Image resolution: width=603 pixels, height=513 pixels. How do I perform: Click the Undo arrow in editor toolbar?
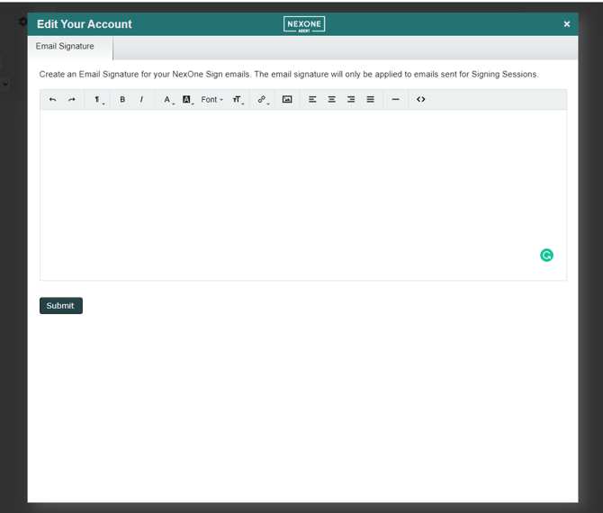52,100
